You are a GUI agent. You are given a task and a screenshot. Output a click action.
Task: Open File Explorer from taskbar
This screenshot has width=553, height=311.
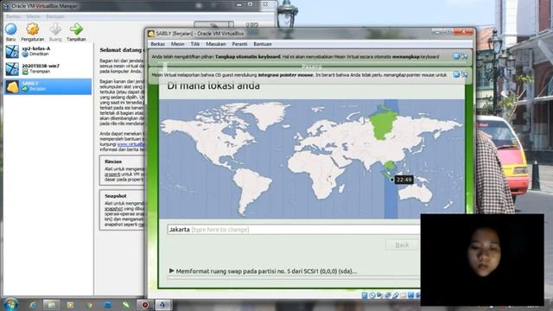[52, 305]
